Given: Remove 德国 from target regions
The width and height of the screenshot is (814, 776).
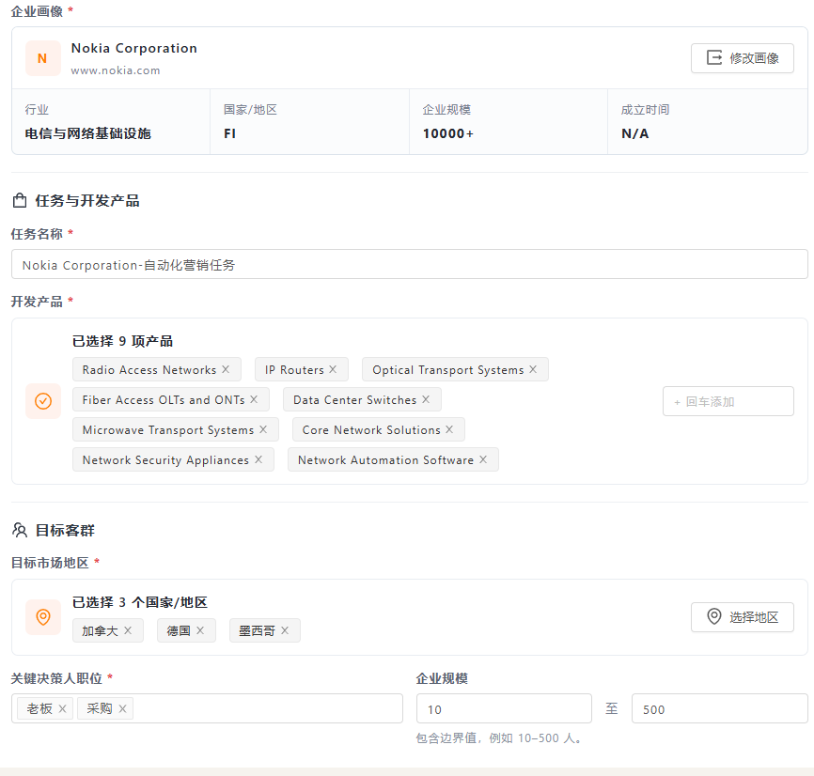Looking at the screenshot, I should coord(200,630).
